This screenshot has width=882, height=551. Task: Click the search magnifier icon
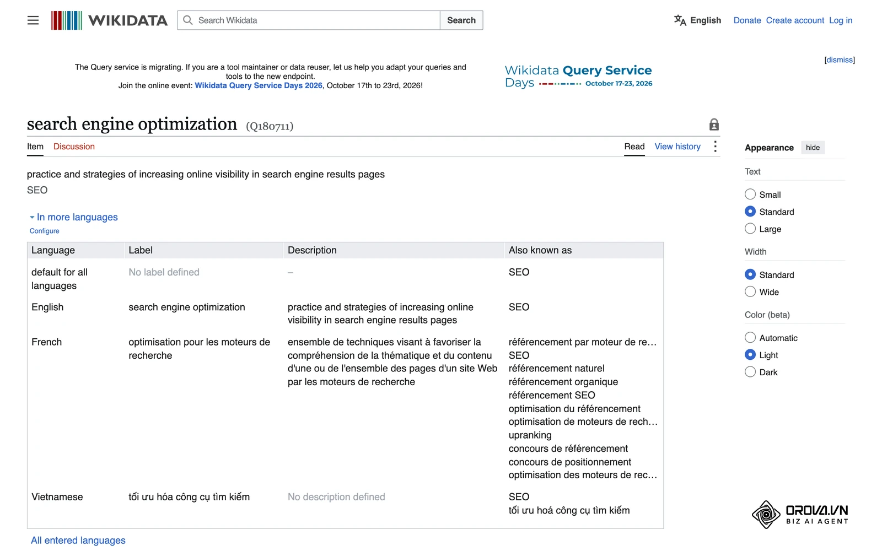tap(188, 20)
